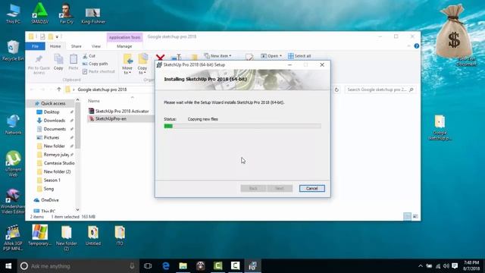Viewport: 485px width, 273px height.
Task: Select OneDrive in the navigation pane
Action: (x=49, y=200)
